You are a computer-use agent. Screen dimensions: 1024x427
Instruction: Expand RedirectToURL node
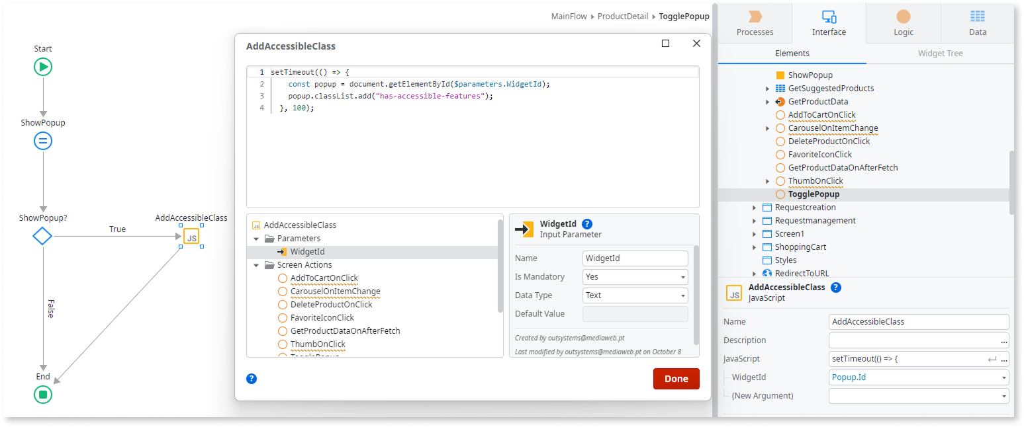coord(755,274)
